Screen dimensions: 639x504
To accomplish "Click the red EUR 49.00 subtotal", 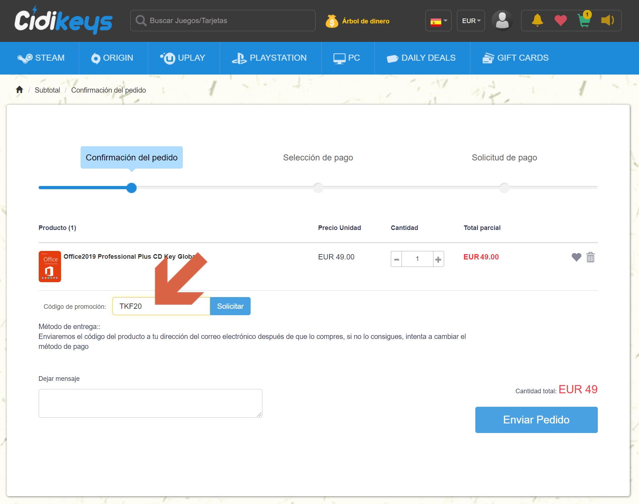I will [x=481, y=257].
